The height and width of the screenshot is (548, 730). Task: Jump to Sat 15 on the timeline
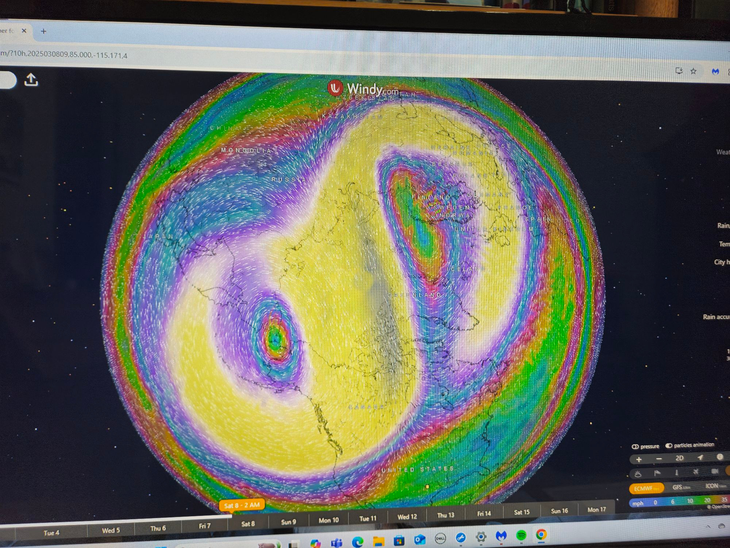(522, 512)
